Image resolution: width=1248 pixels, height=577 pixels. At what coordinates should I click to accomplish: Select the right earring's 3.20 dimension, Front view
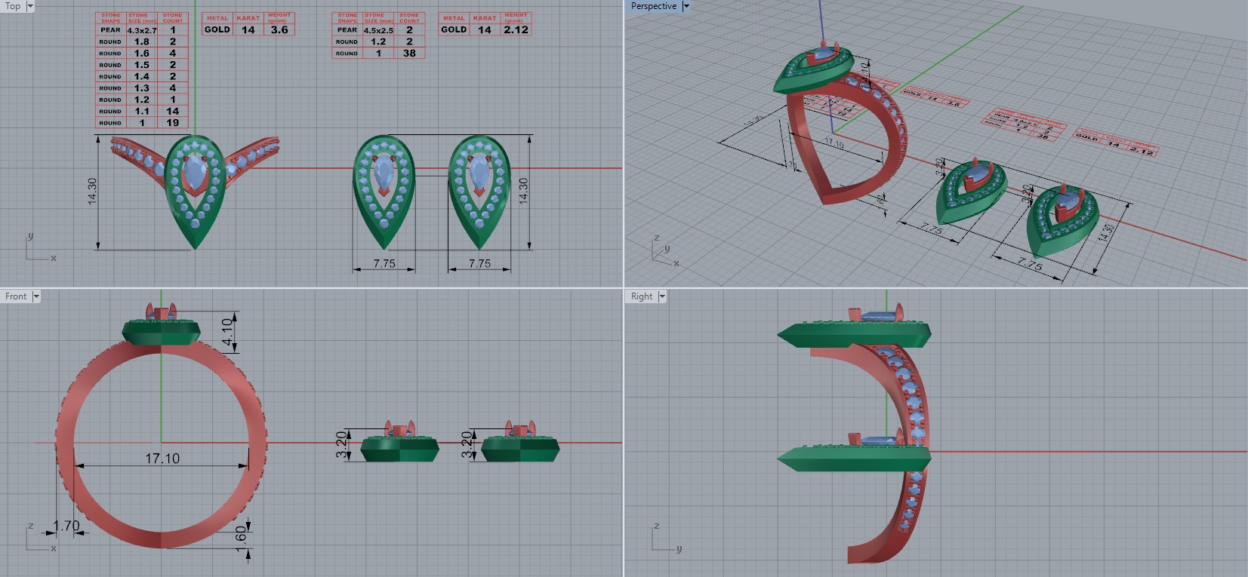tap(467, 444)
